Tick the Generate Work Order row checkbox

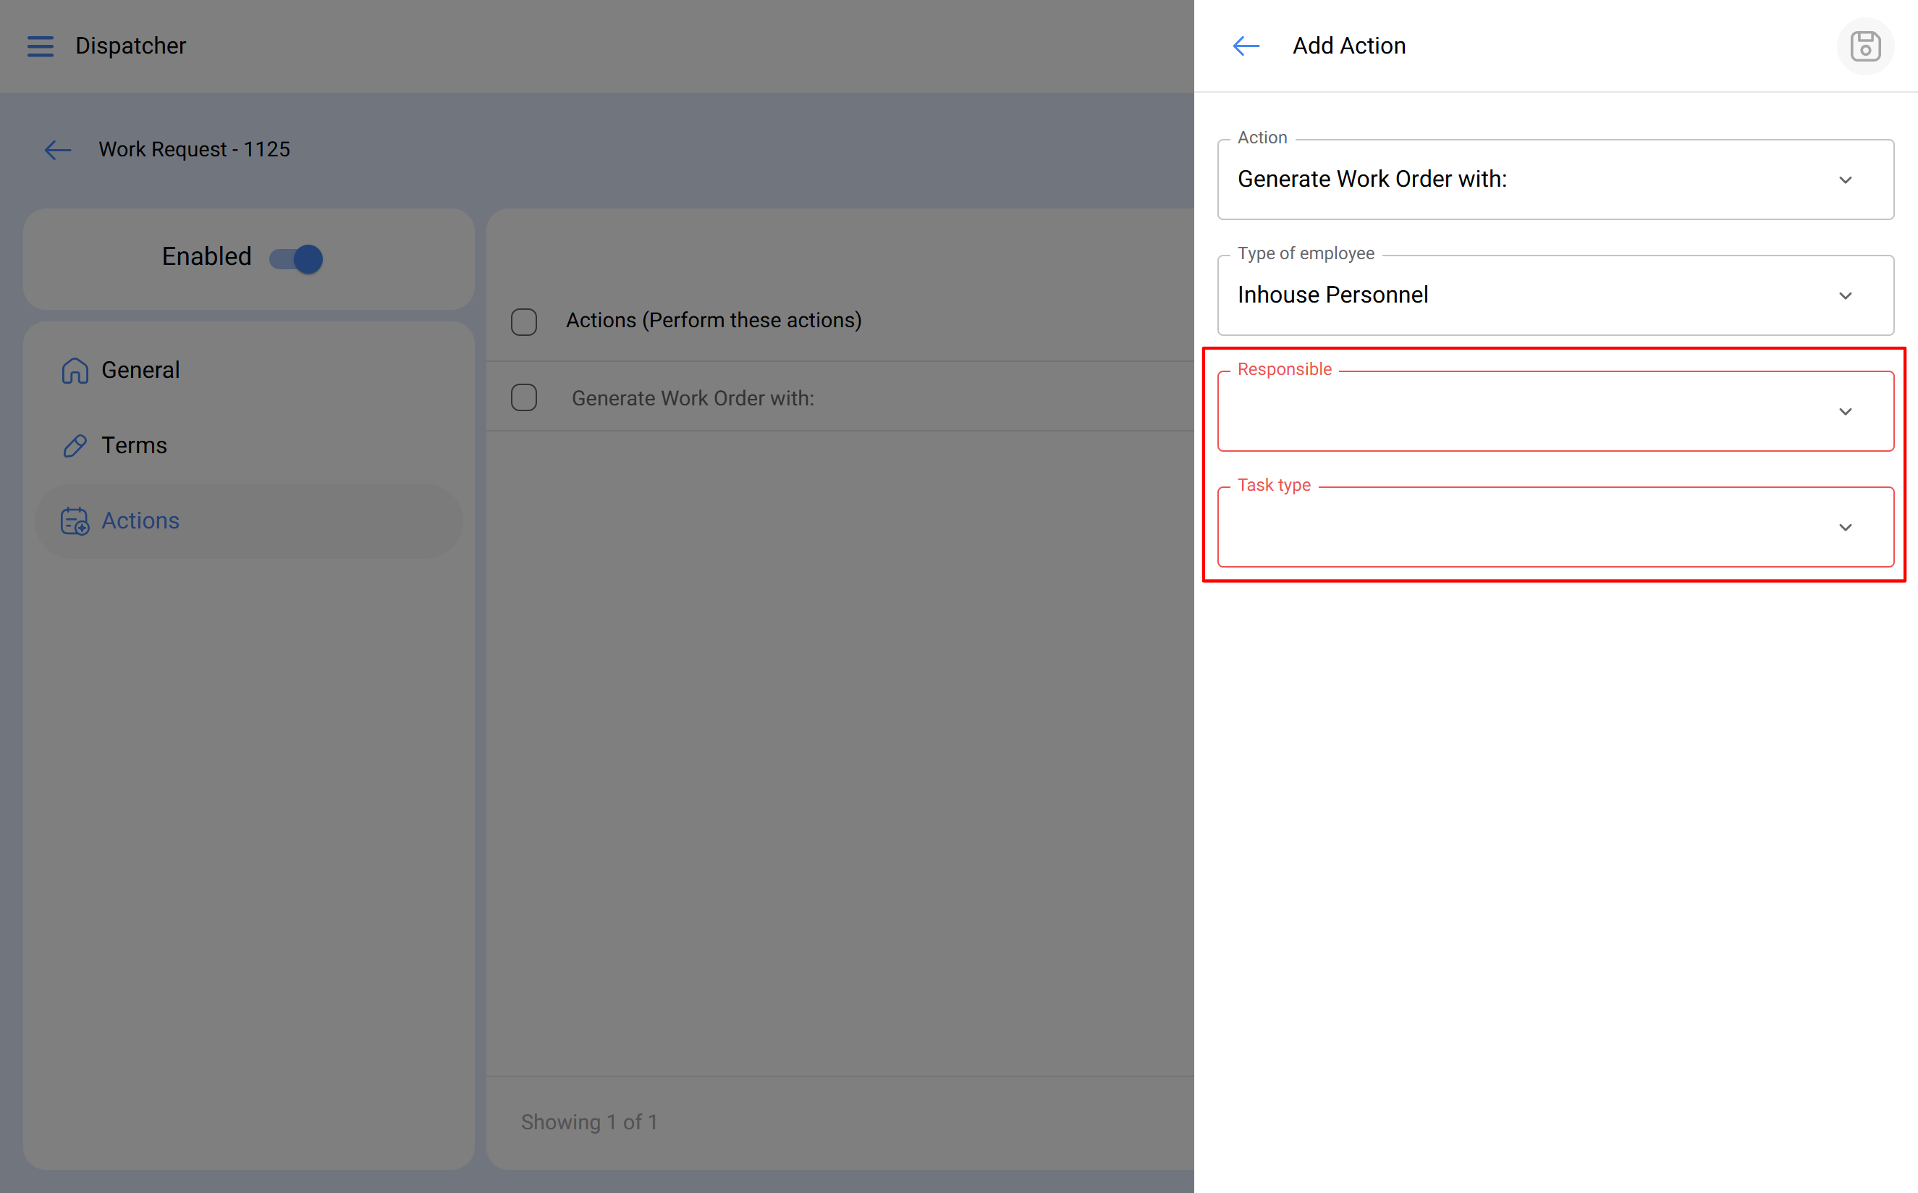click(x=524, y=397)
